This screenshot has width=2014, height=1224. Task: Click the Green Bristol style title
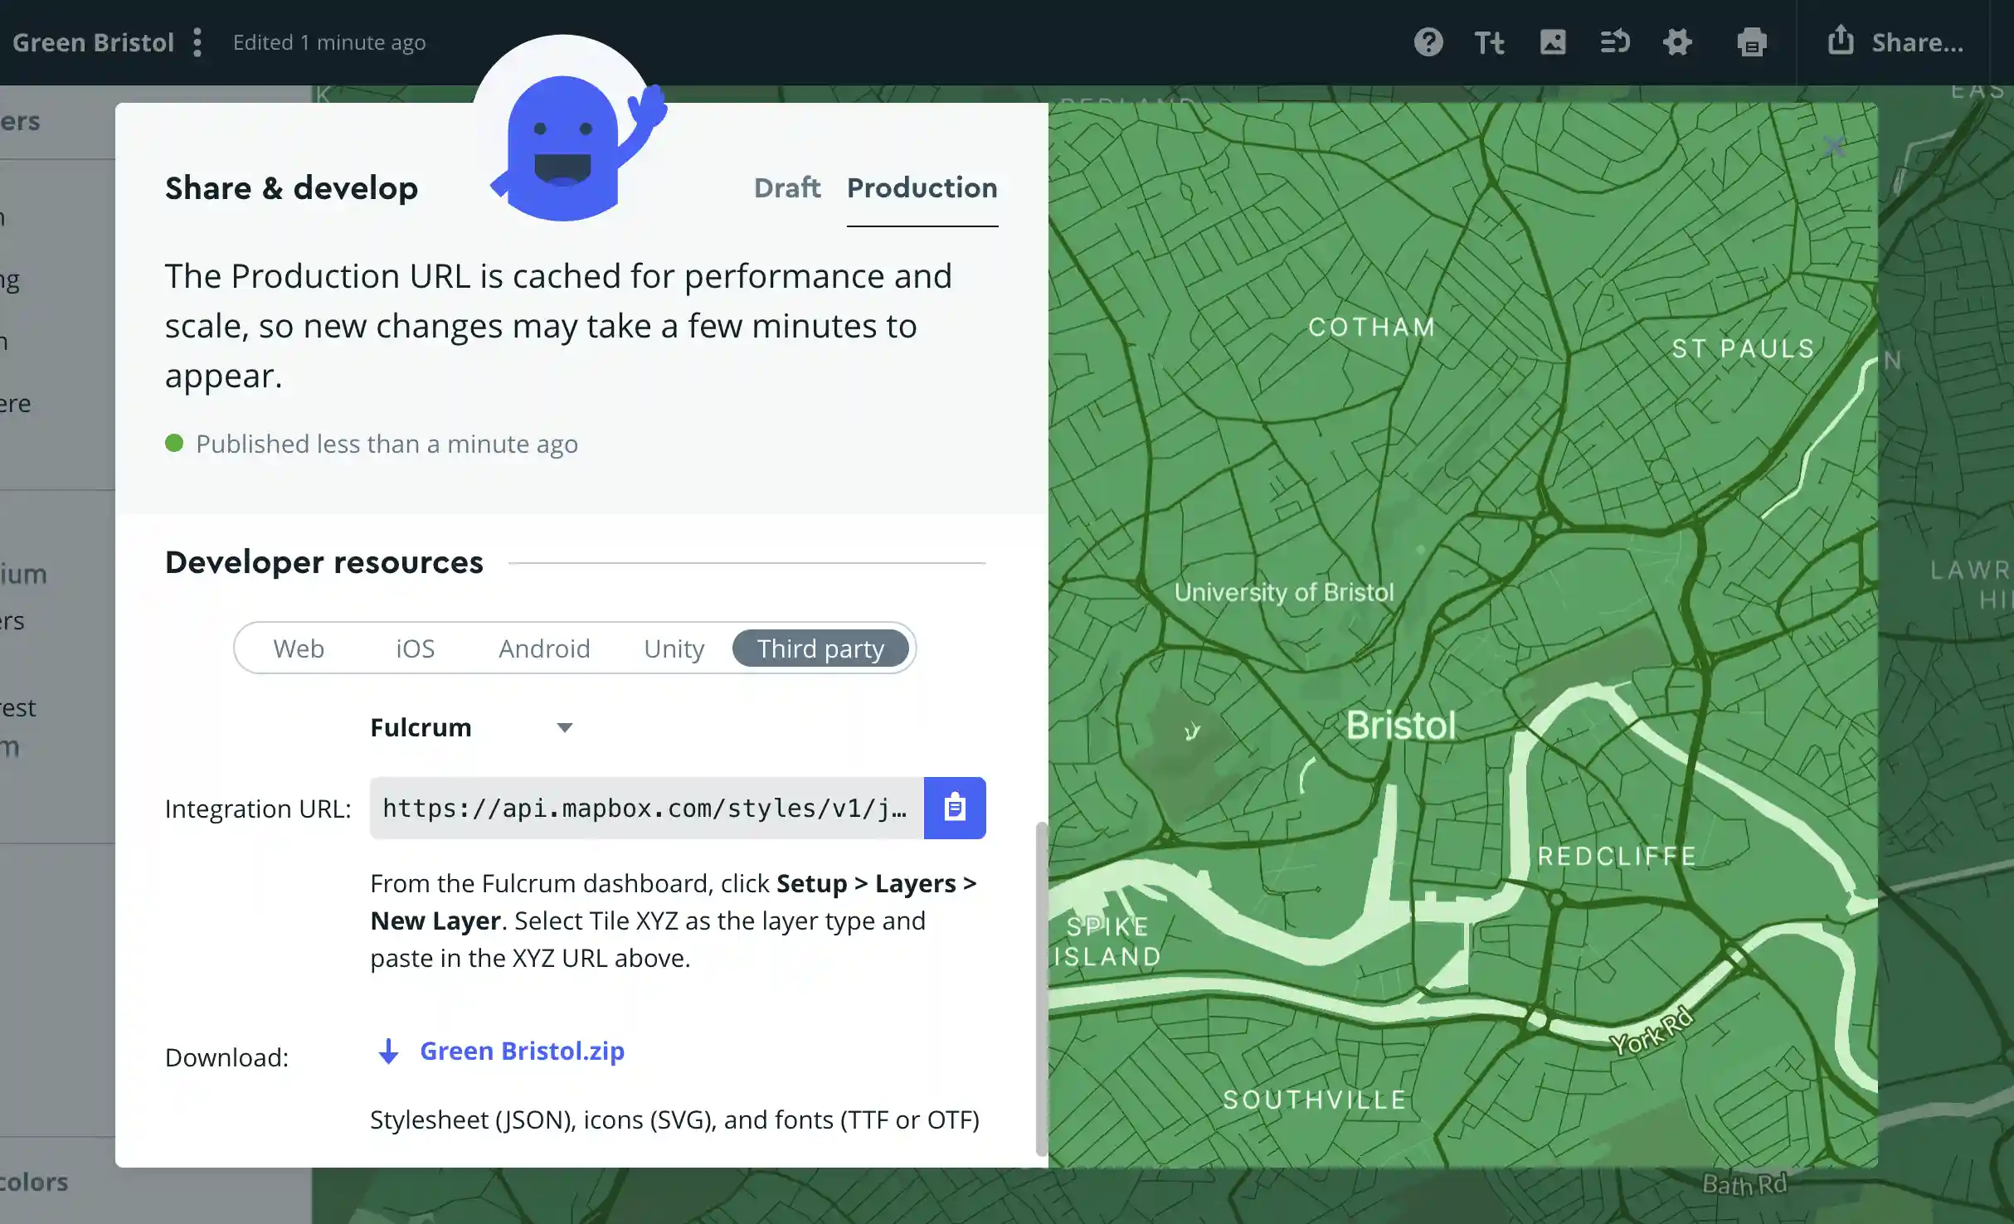pos(93,42)
